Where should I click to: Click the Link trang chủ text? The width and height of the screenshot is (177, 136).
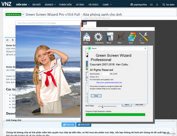pyautogui.click(x=14, y=120)
